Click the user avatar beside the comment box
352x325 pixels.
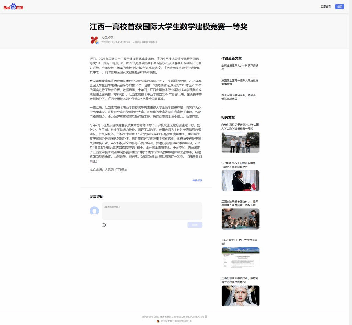pyautogui.click(x=94, y=211)
